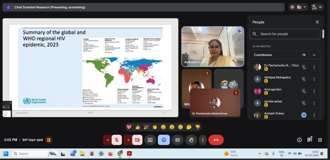This screenshot has height=160, width=330.
Task: Open the activities grid icon
Action: click(320, 140)
